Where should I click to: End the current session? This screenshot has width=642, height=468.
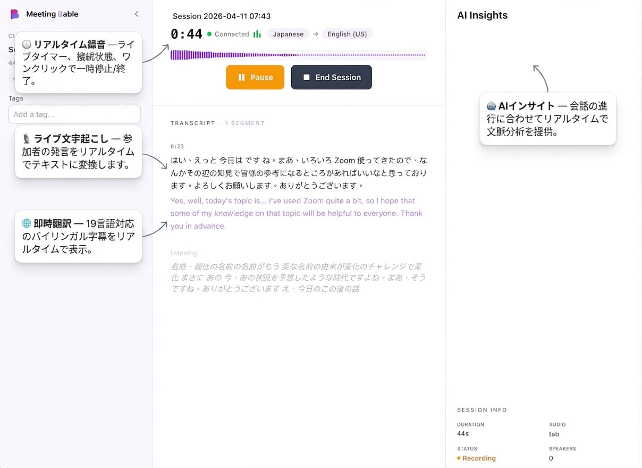[331, 77]
